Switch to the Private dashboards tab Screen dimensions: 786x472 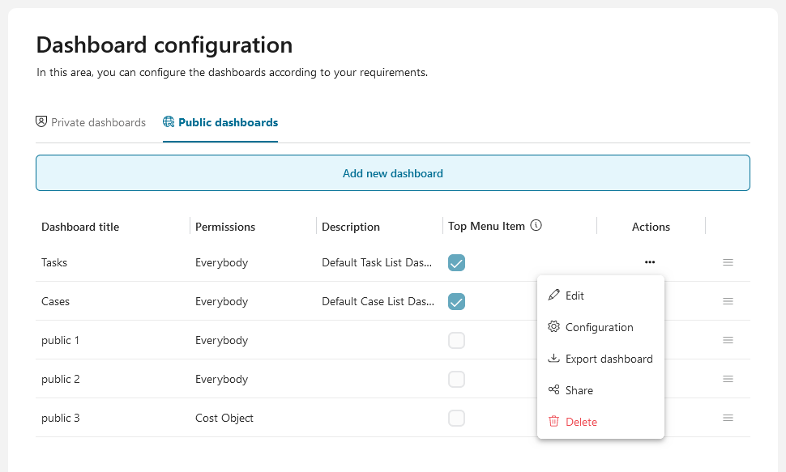tap(91, 123)
